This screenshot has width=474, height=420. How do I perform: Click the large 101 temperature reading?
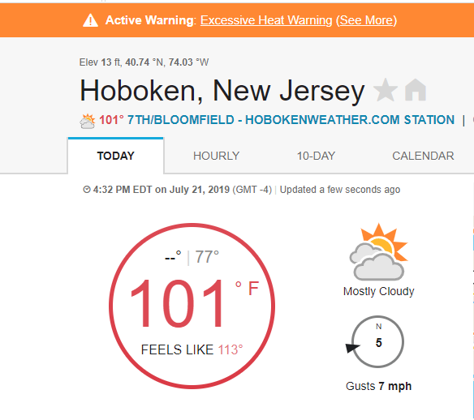177,303
